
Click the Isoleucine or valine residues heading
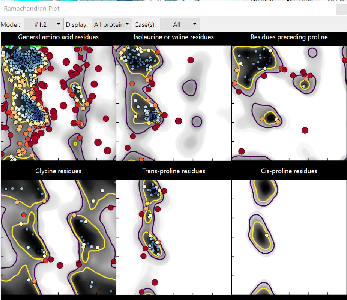[174, 37]
